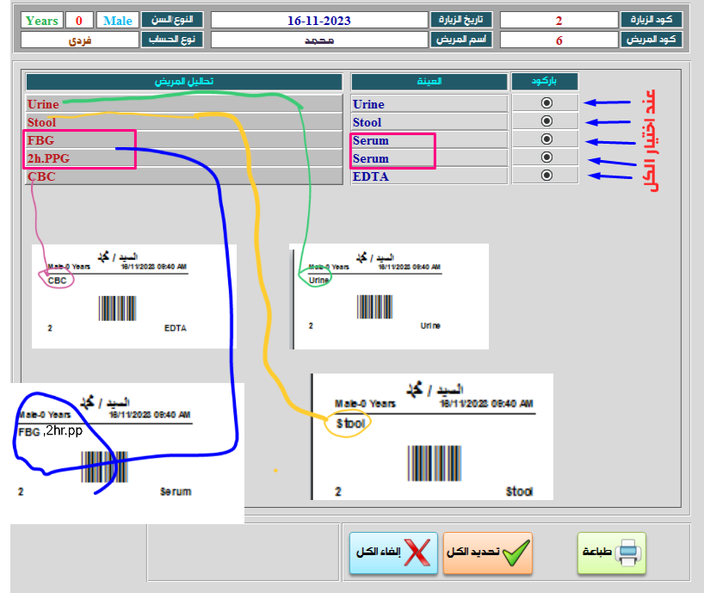Screen dimensions: 704x593
Task: Click the كود الزيارة label
Action: pos(652,20)
